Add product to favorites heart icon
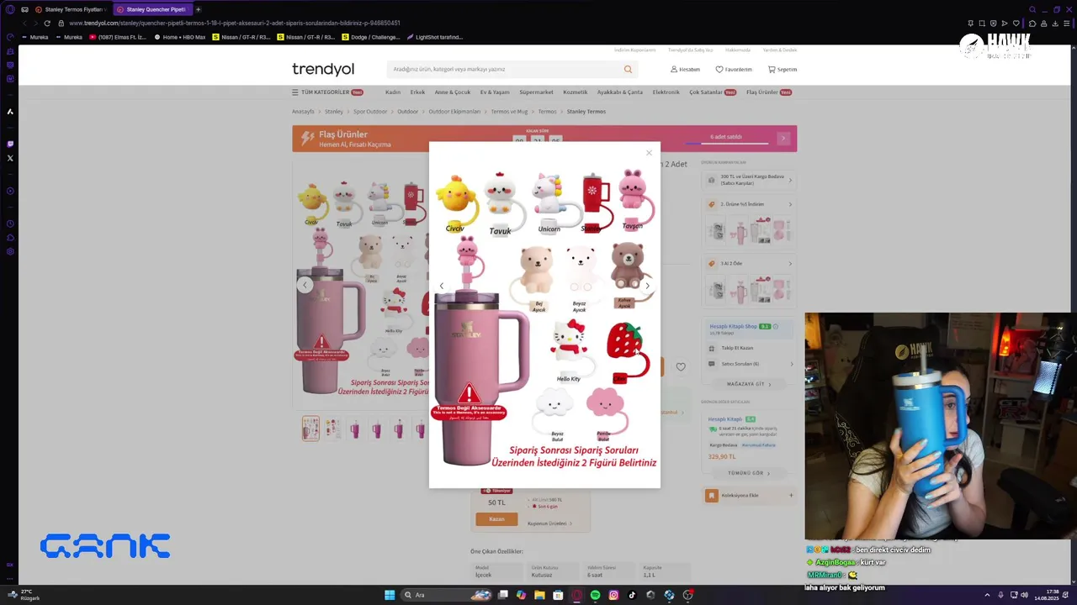This screenshot has width=1077, height=605. pyautogui.click(x=681, y=367)
